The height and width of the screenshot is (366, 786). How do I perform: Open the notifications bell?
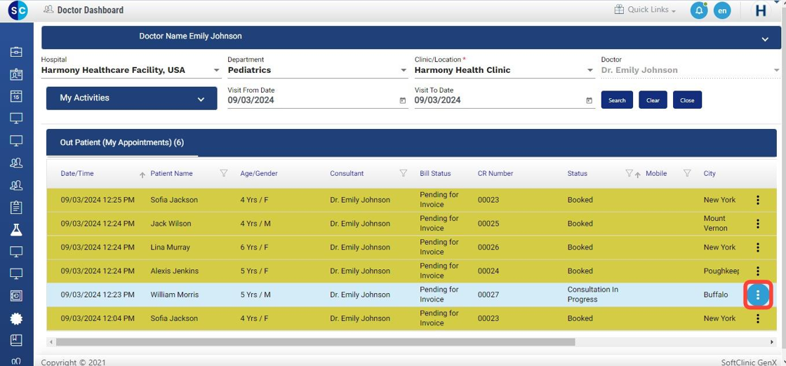pos(698,11)
